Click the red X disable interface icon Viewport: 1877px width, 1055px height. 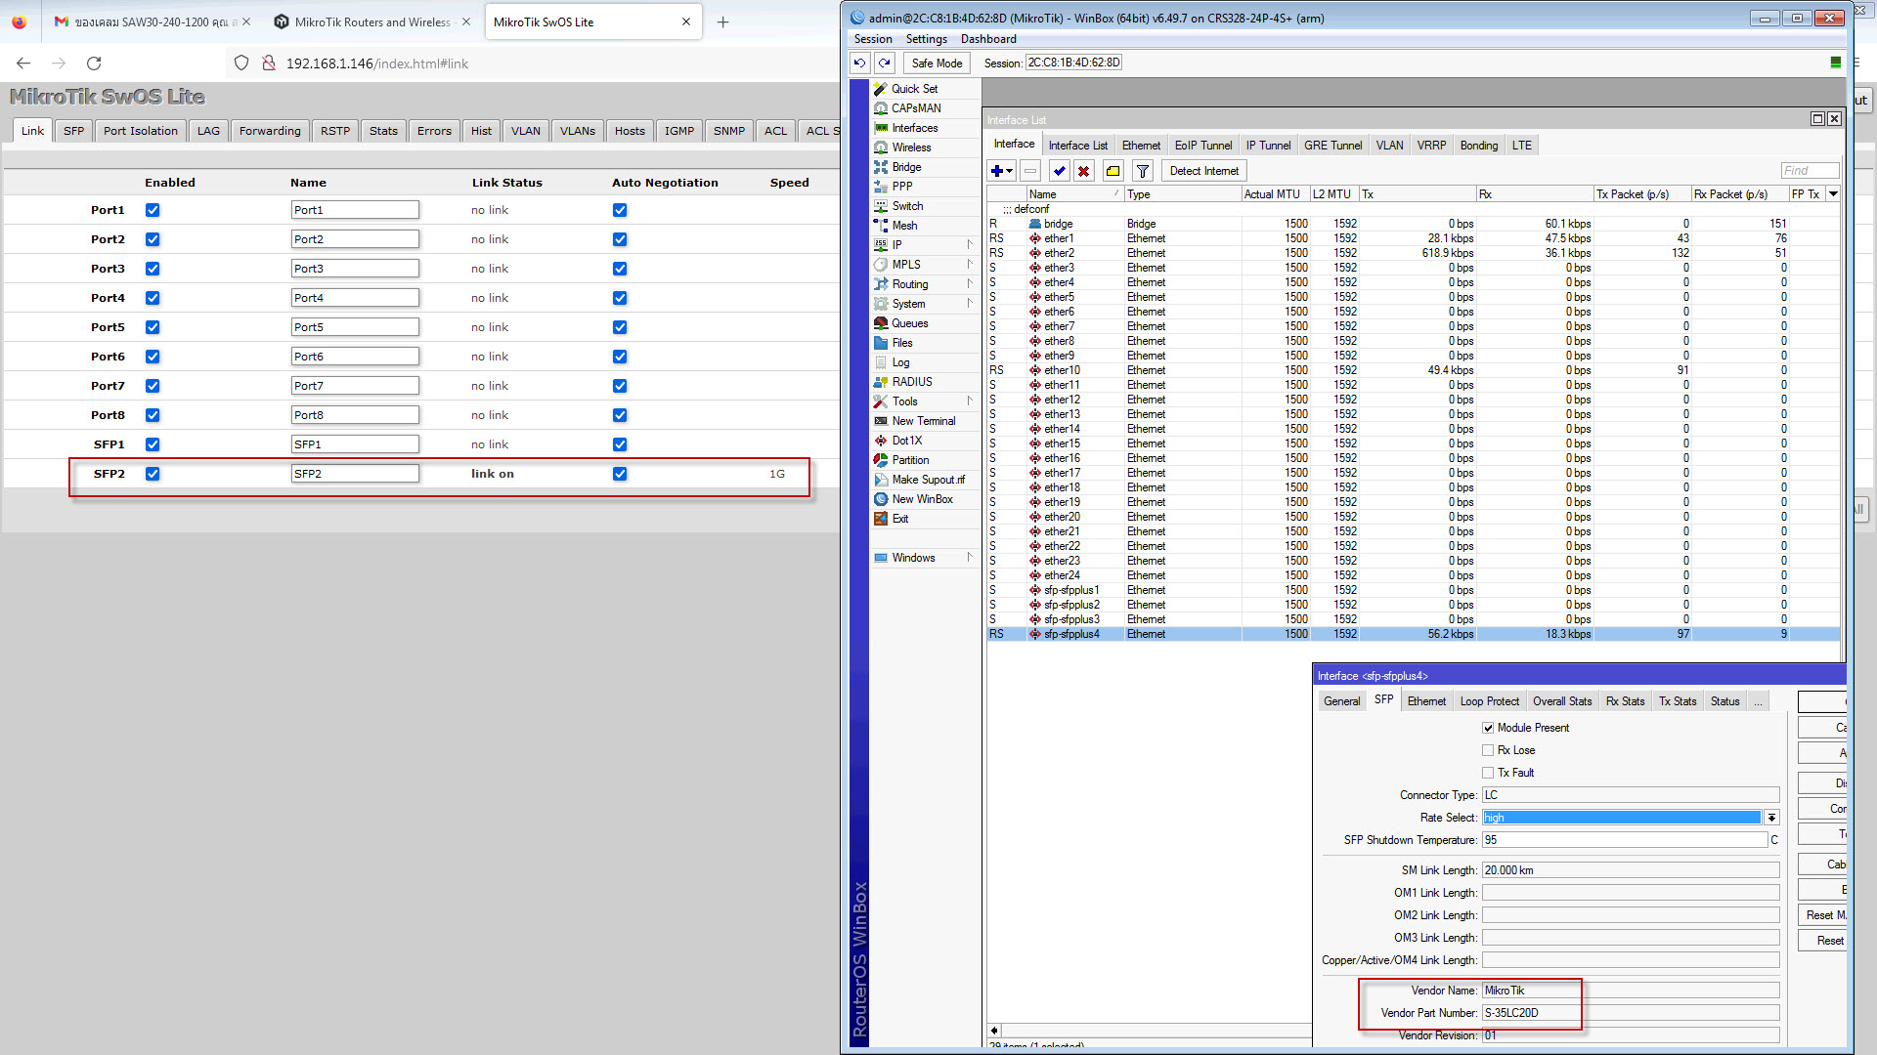click(1083, 171)
